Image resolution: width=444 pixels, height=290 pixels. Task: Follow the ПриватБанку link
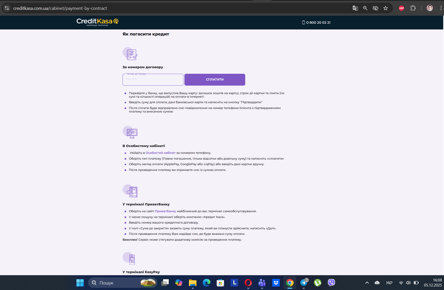(x=165, y=211)
